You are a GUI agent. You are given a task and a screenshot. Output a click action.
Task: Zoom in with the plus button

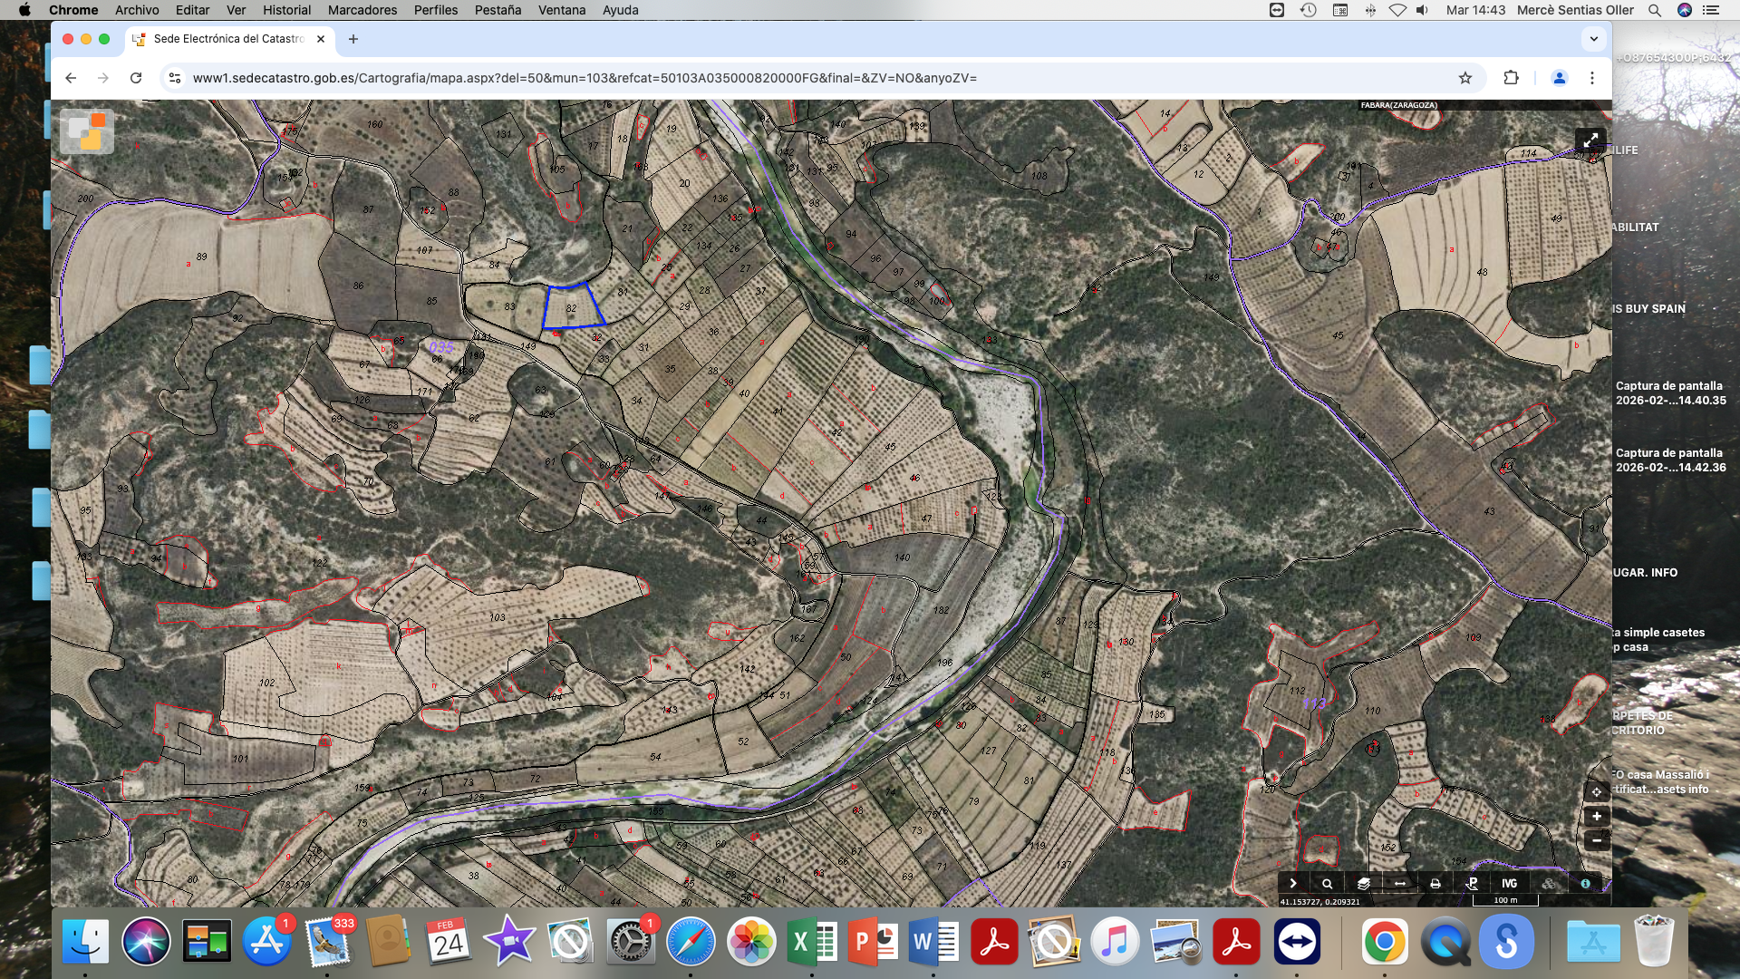click(x=1597, y=817)
